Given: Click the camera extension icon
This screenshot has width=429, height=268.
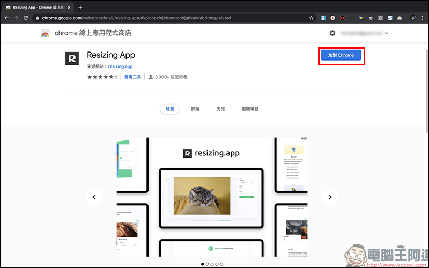Looking at the screenshot, I should pos(400,18).
